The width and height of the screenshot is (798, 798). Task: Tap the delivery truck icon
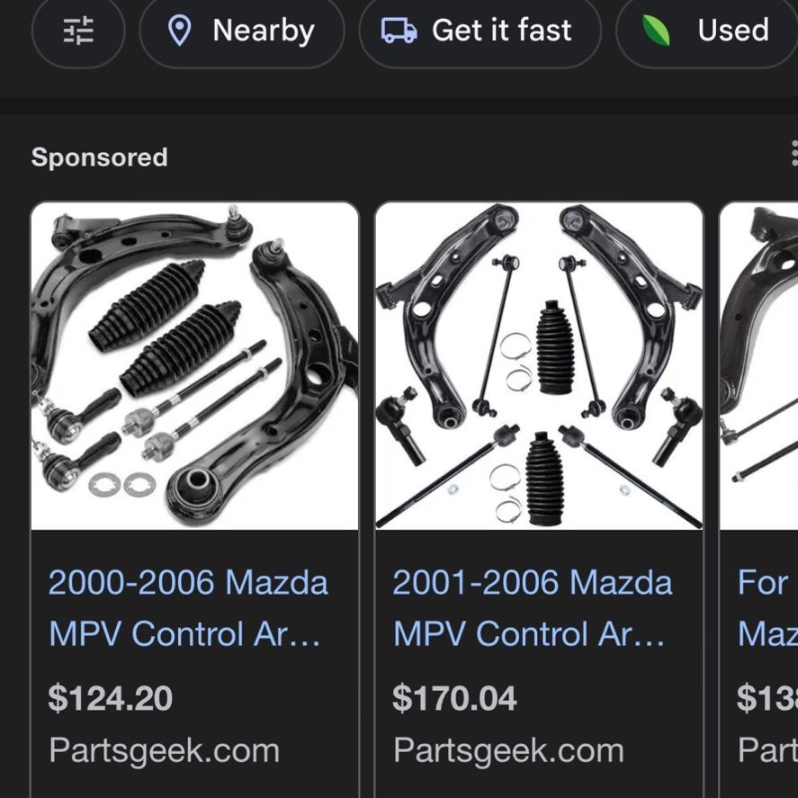[x=399, y=31]
